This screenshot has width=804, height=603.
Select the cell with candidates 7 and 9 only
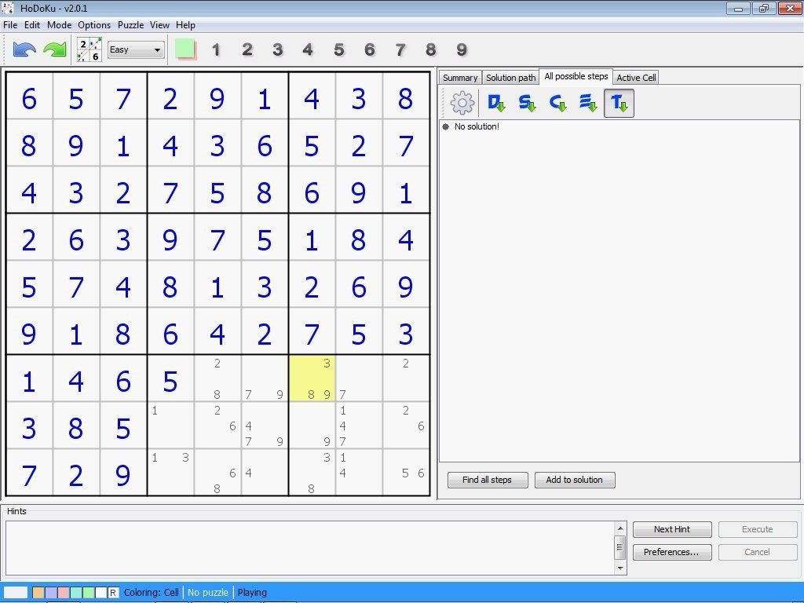pos(265,378)
